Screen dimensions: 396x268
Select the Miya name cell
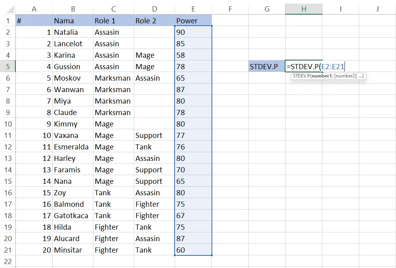(73, 101)
